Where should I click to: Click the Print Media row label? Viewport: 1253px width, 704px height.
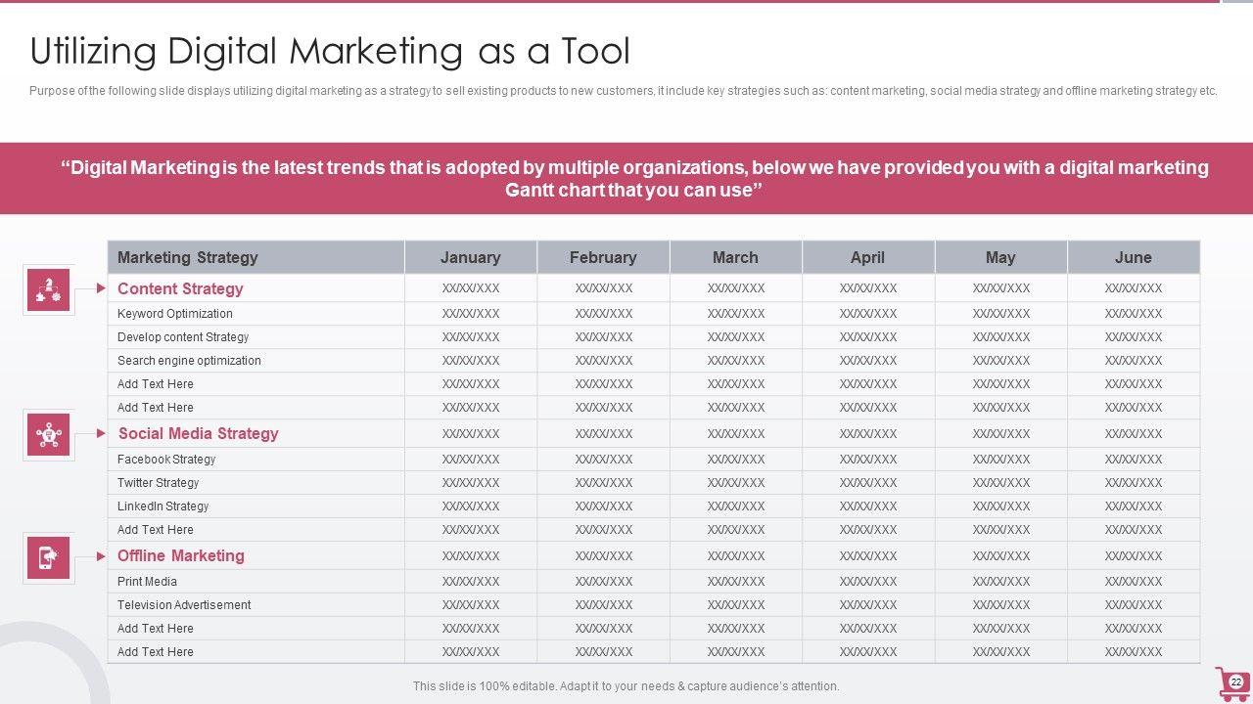pyautogui.click(x=147, y=582)
